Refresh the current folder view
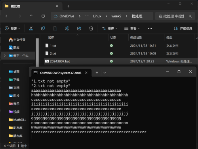Screen dimensions: 198x149 coord(43,16)
